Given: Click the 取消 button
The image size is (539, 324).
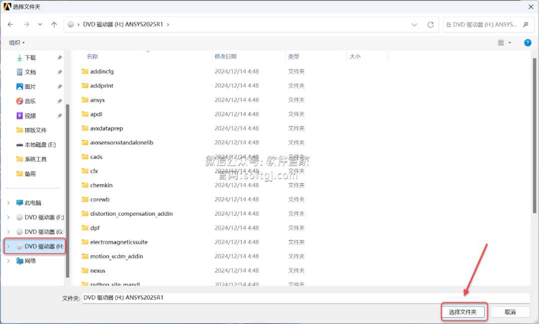Looking at the screenshot, I should click(x=510, y=312).
